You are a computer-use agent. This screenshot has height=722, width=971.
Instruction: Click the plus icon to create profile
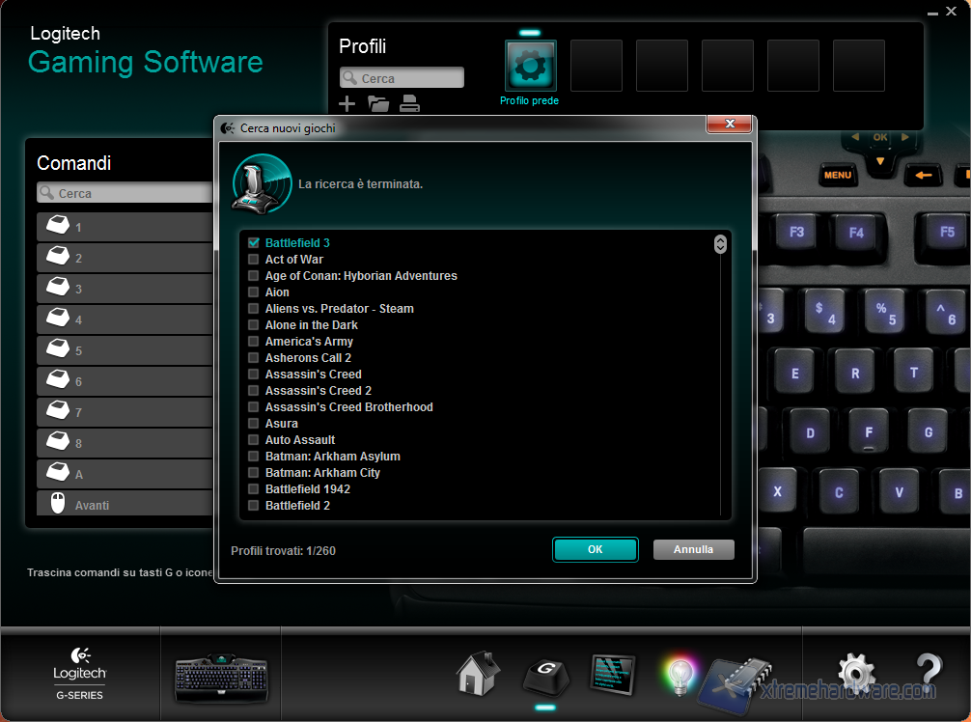coord(347,104)
